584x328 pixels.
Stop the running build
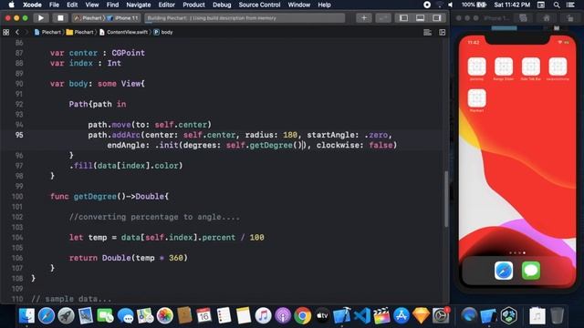(x=60, y=18)
